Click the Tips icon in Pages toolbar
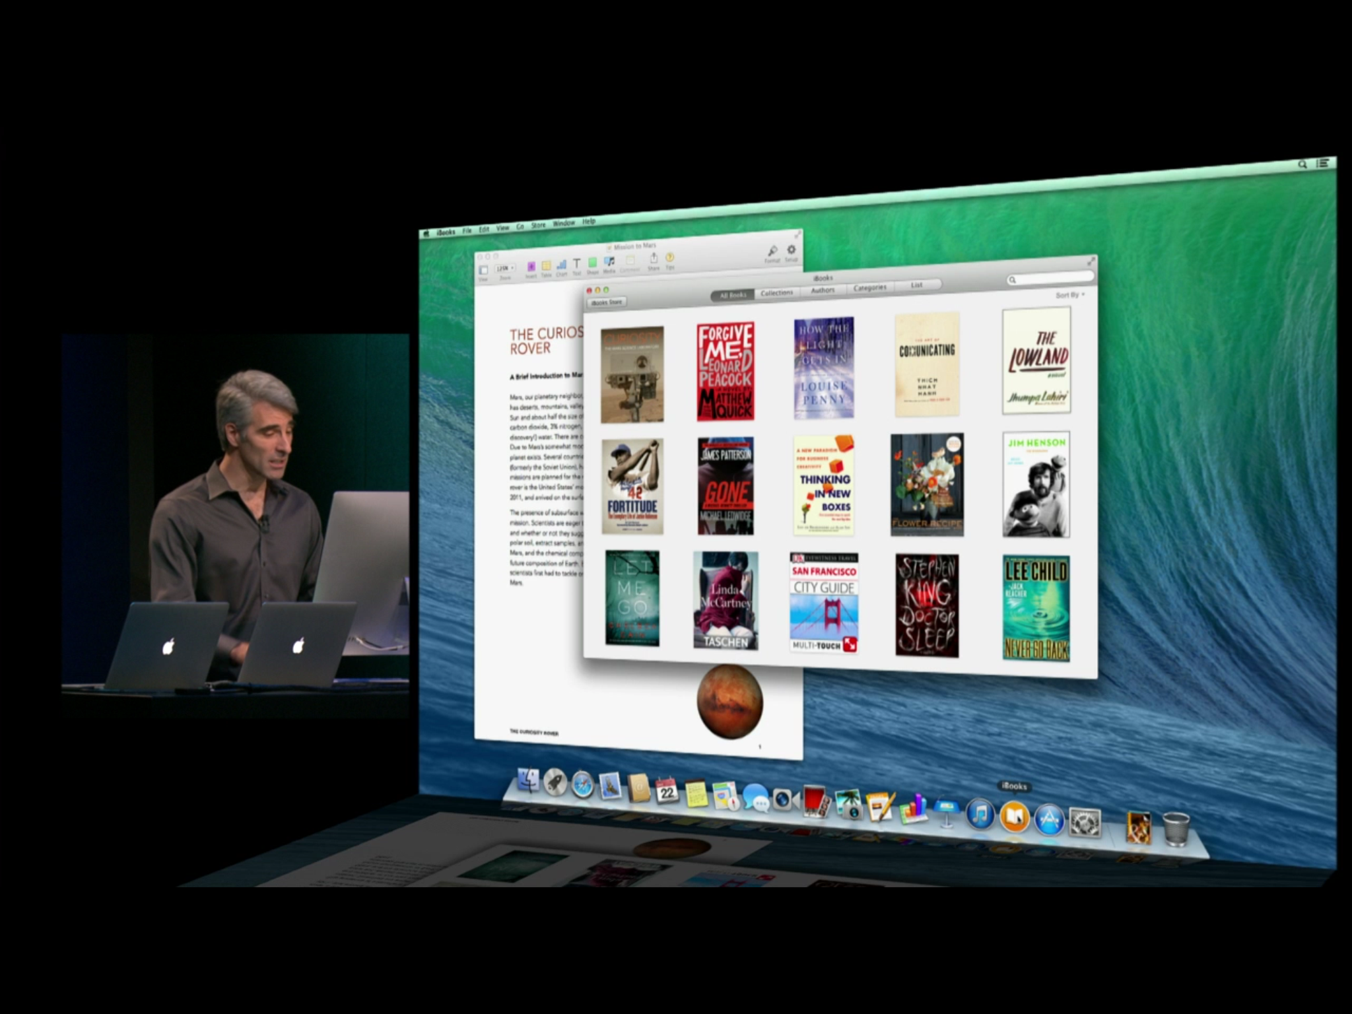Image resolution: width=1352 pixels, height=1014 pixels. (669, 257)
